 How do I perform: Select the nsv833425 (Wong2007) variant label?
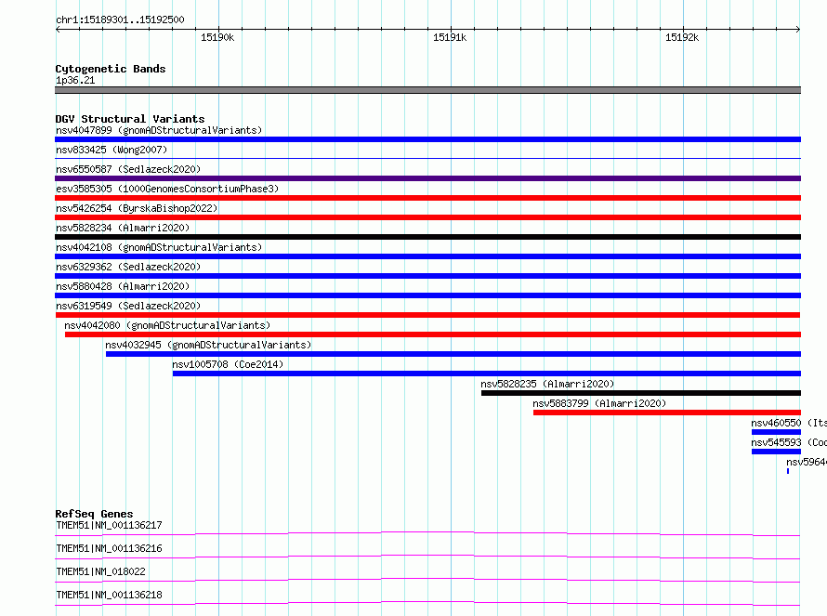pos(112,150)
